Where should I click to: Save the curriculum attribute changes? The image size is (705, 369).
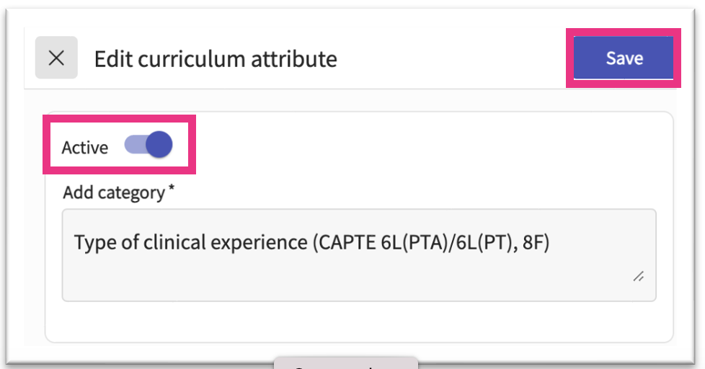(x=624, y=58)
